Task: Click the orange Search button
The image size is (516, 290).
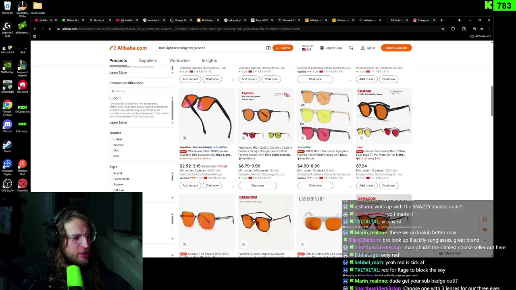Action: click(x=283, y=48)
